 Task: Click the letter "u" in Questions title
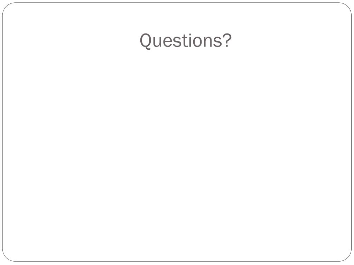157,42
